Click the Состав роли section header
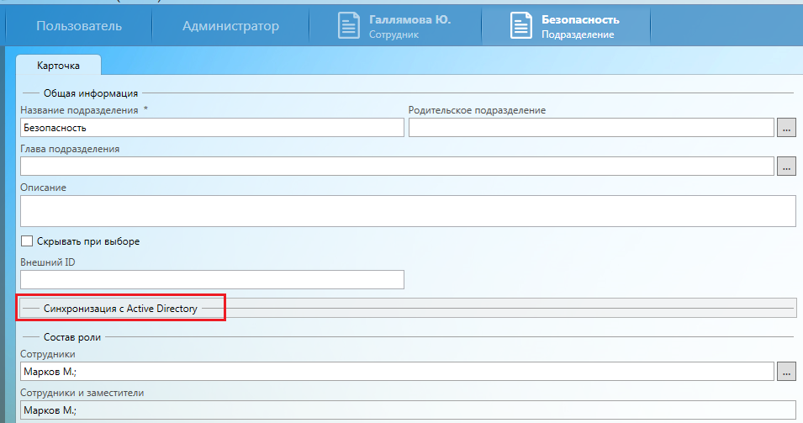This screenshot has height=423, width=803. click(72, 337)
